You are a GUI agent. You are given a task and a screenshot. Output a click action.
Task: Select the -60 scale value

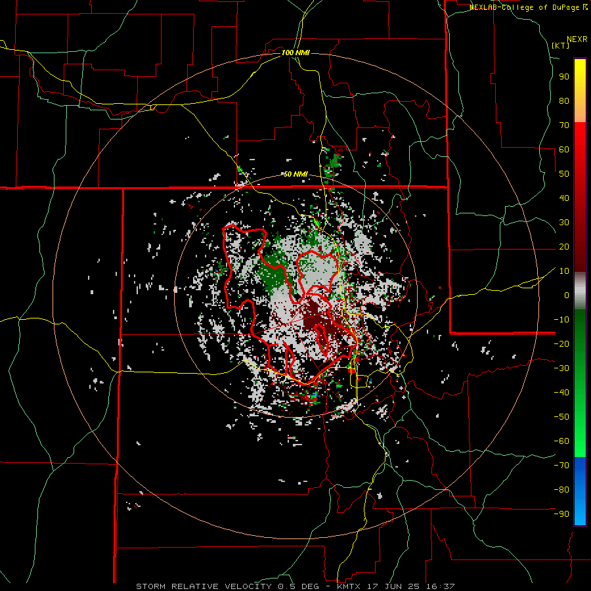tap(561, 441)
